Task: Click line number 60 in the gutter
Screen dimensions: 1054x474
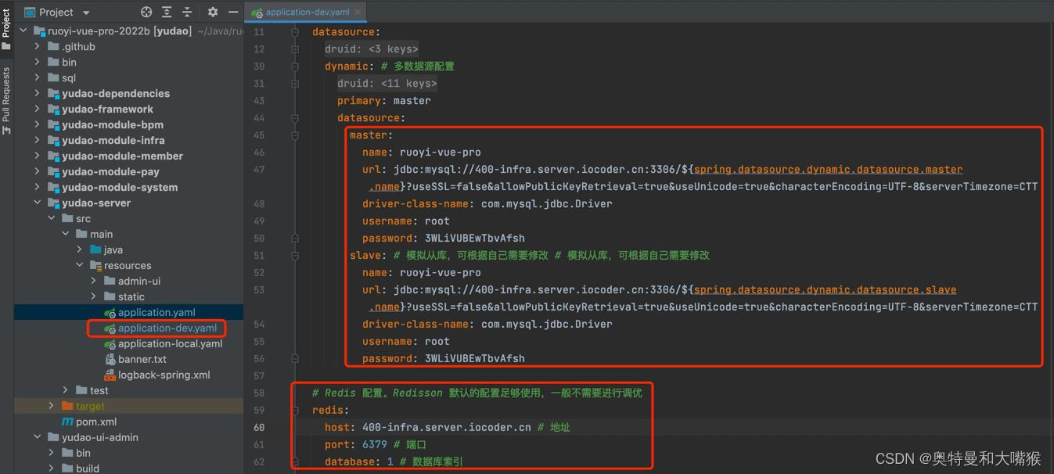Action: pos(259,427)
